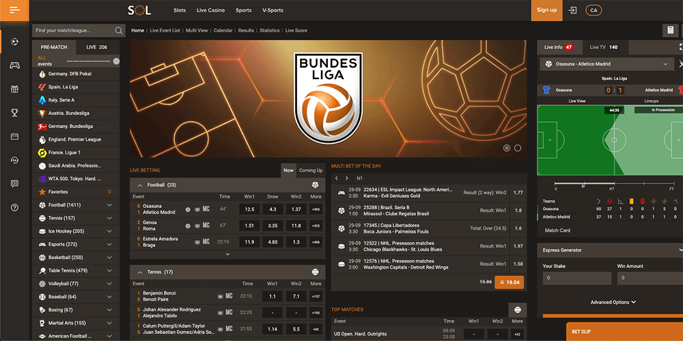Click the football icon in Football header
The height and width of the screenshot is (341, 683).
315,185
